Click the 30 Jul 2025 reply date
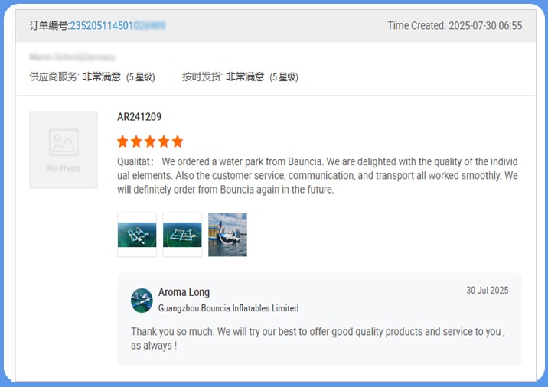The image size is (548, 387). (487, 291)
